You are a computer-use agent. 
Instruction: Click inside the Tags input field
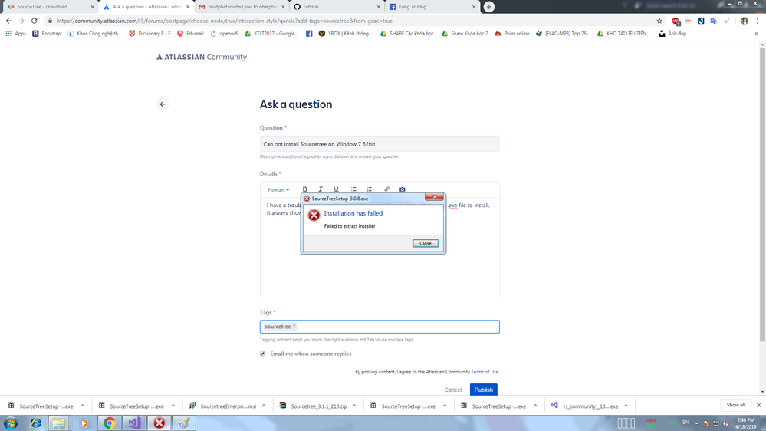380,327
